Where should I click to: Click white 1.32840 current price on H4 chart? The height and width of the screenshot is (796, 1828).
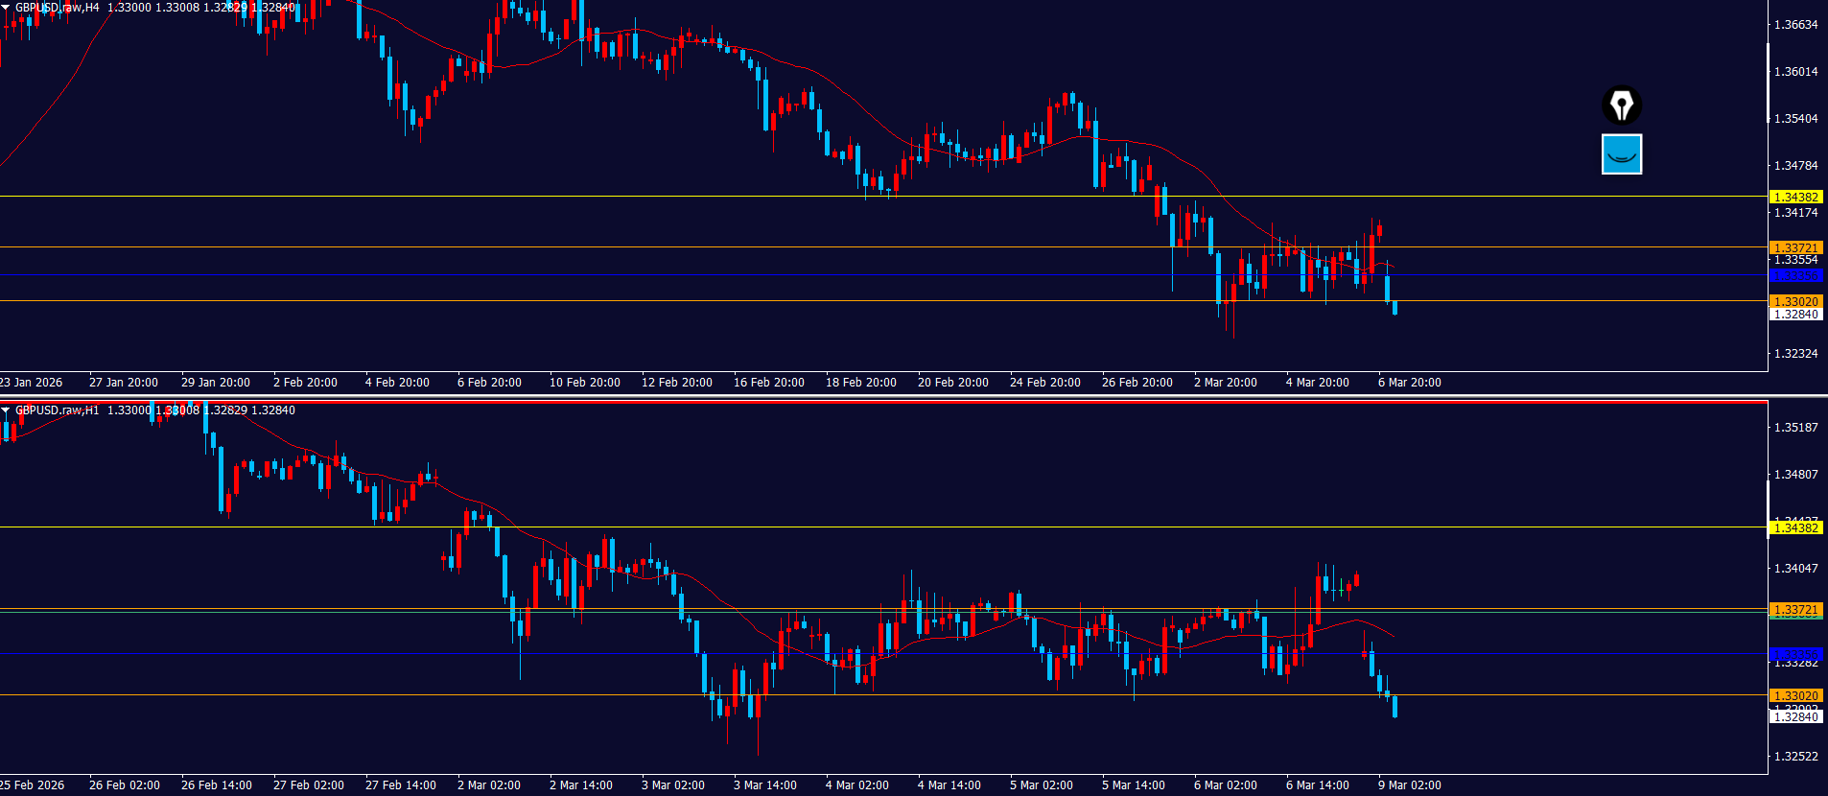(1795, 315)
